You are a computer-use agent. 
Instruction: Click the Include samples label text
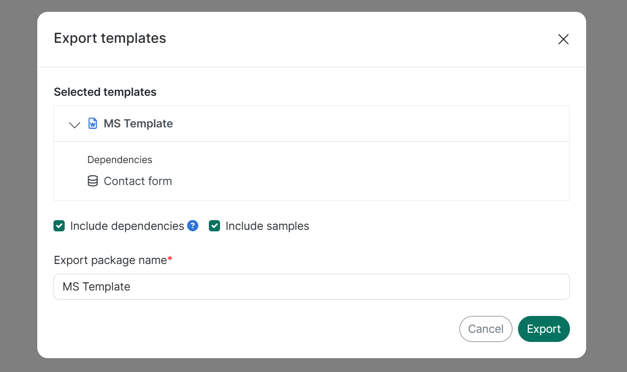(267, 226)
